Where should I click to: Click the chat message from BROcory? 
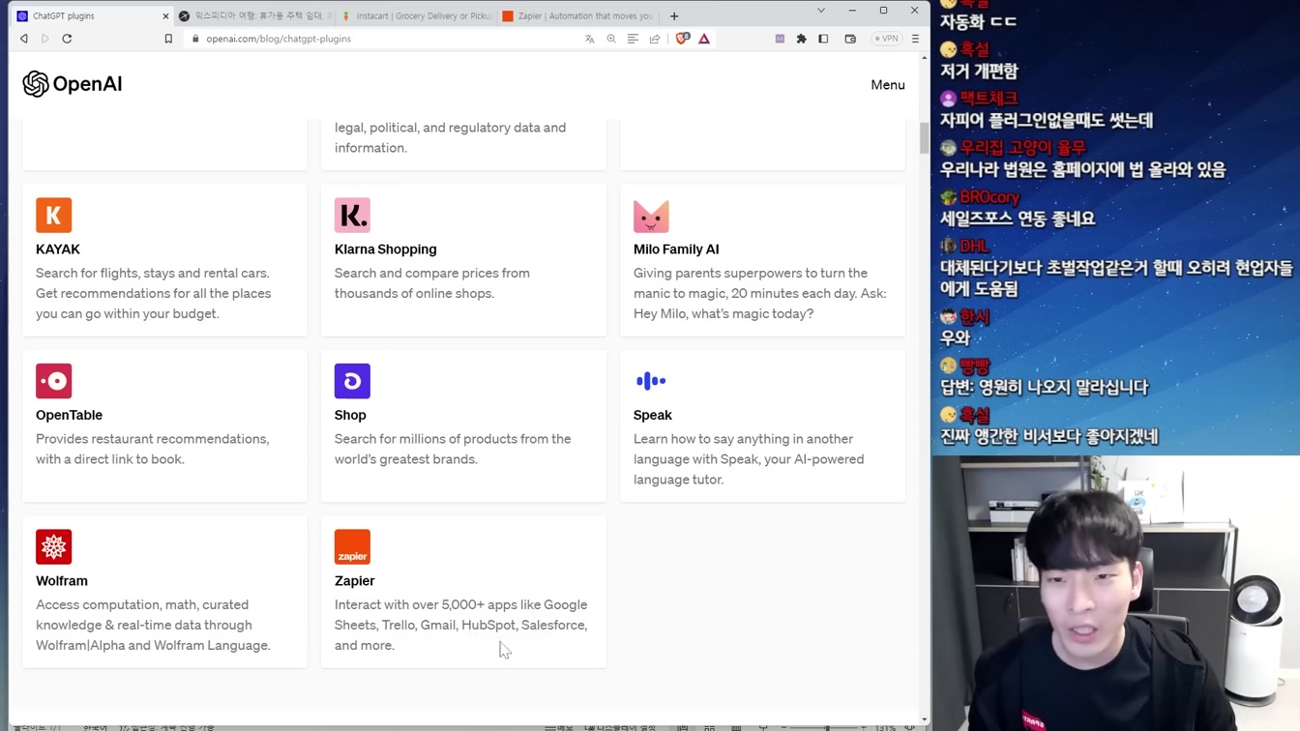pyautogui.click(x=1018, y=209)
